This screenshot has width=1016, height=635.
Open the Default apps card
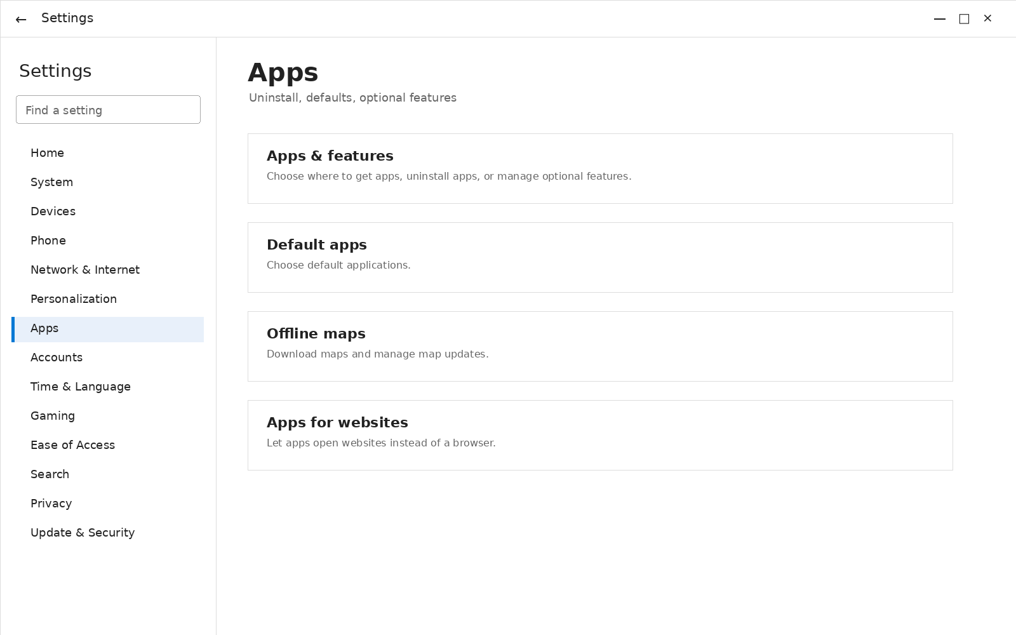(600, 257)
